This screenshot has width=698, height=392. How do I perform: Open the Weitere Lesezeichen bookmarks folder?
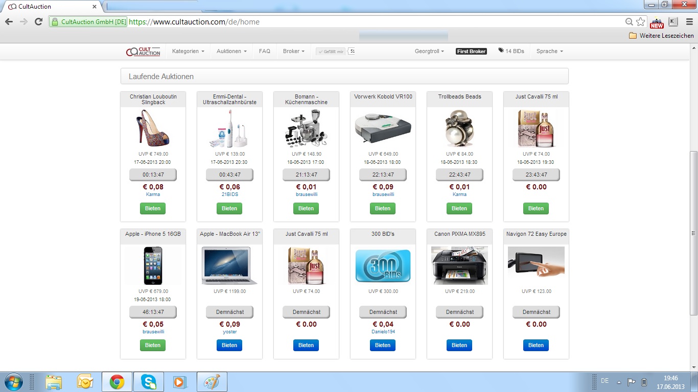pos(661,36)
